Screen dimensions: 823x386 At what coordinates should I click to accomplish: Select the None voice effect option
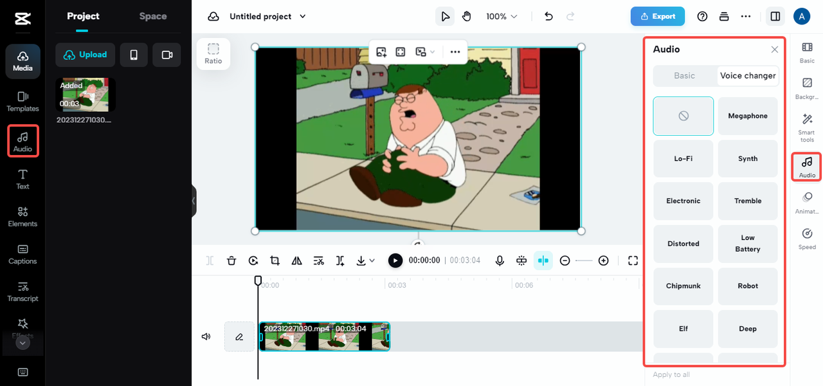683,116
